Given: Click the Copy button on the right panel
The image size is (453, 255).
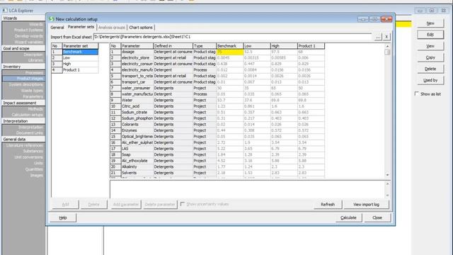Looking at the screenshot, I should 430,57.
